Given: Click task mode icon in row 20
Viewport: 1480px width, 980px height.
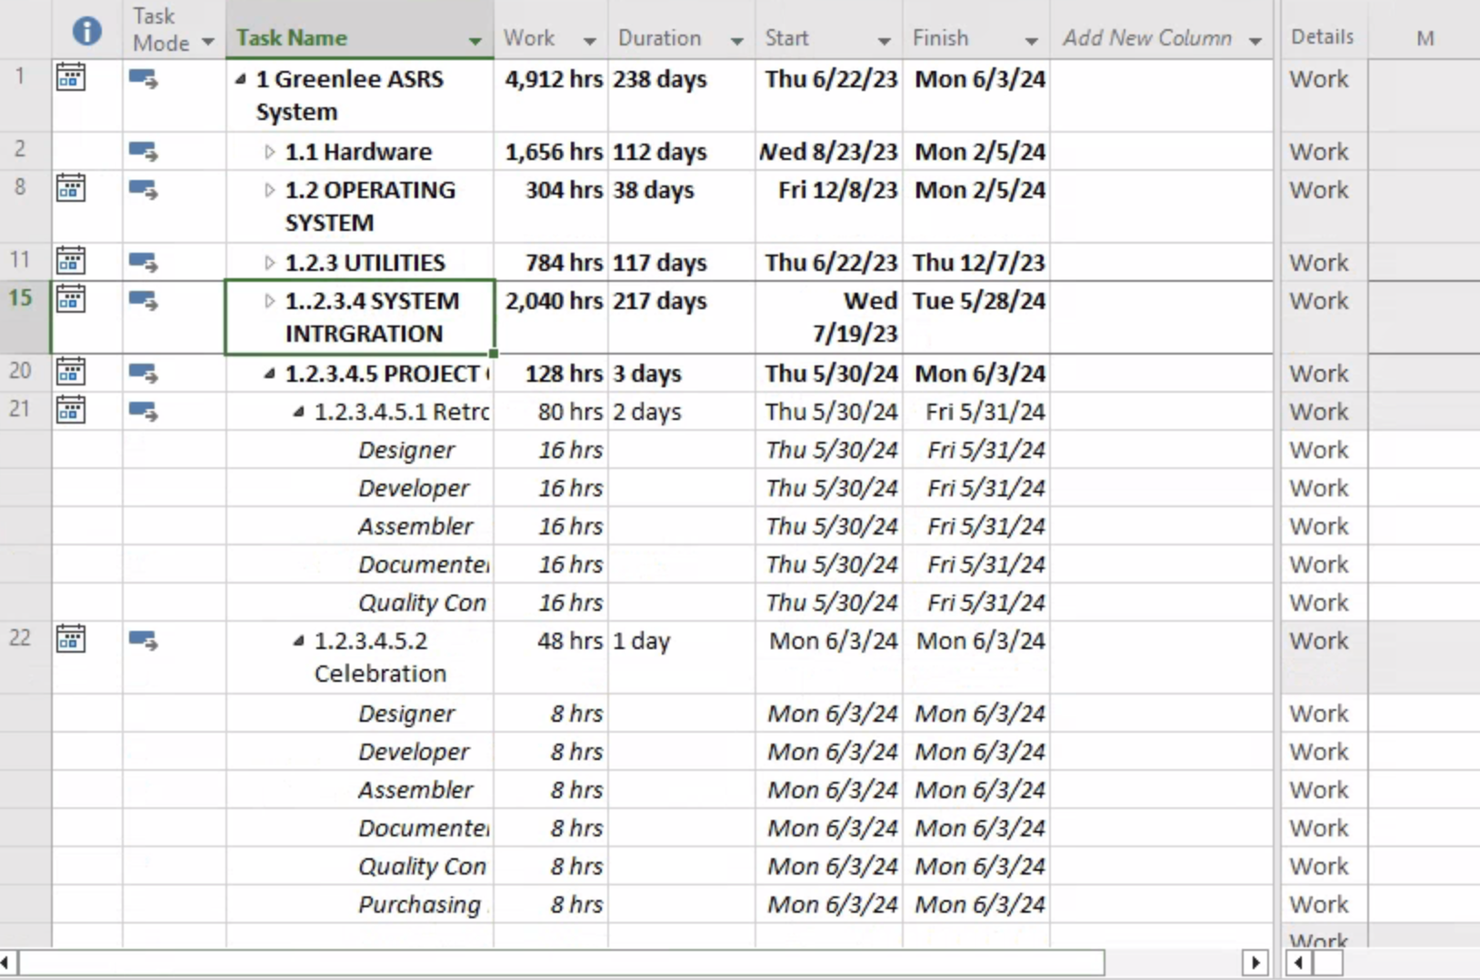Looking at the screenshot, I should pos(144,374).
